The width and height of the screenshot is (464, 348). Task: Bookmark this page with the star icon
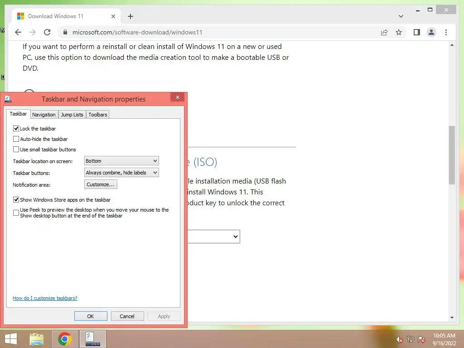[x=399, y=32]
